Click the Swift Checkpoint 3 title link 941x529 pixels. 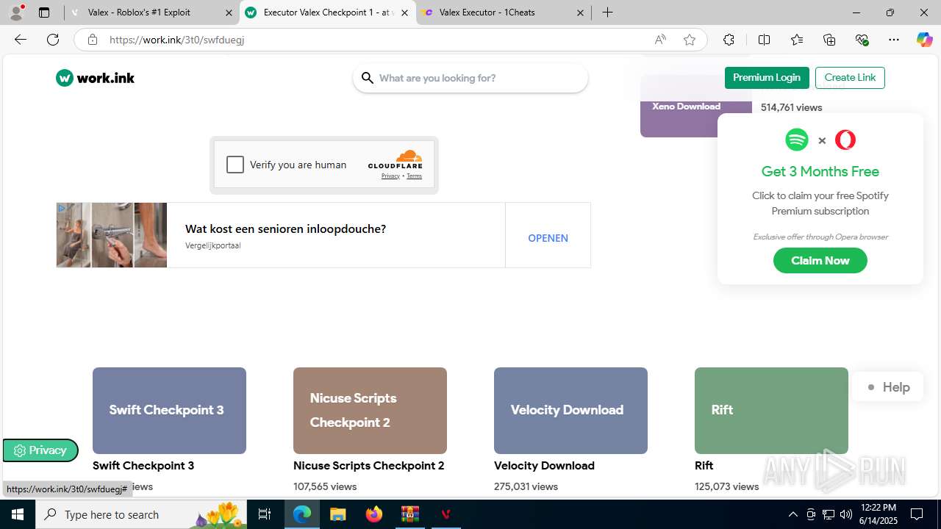click(143, 466)
